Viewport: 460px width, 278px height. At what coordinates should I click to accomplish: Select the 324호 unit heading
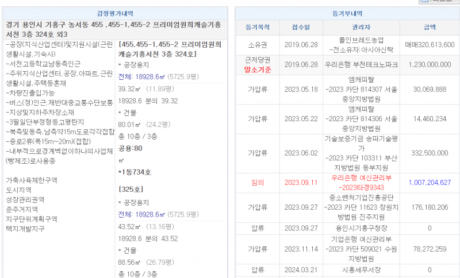[170, 49]
